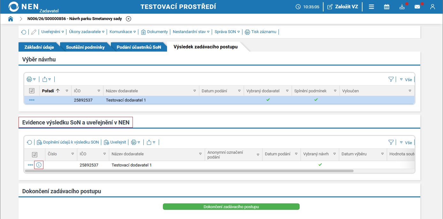
Task: Open the Nestandardní stav menu
Action: pos(191,32)
